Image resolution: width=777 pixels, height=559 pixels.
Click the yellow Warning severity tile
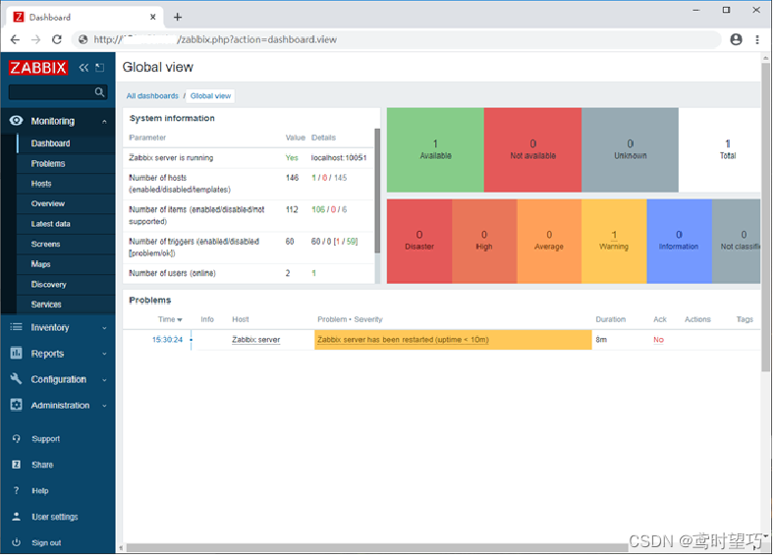pos(614,242)
